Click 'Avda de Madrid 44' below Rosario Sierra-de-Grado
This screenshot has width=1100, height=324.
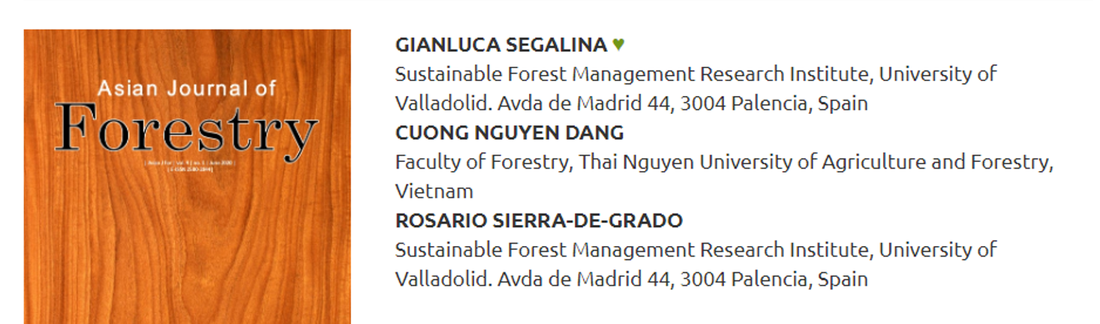click(x=583, y=279)
